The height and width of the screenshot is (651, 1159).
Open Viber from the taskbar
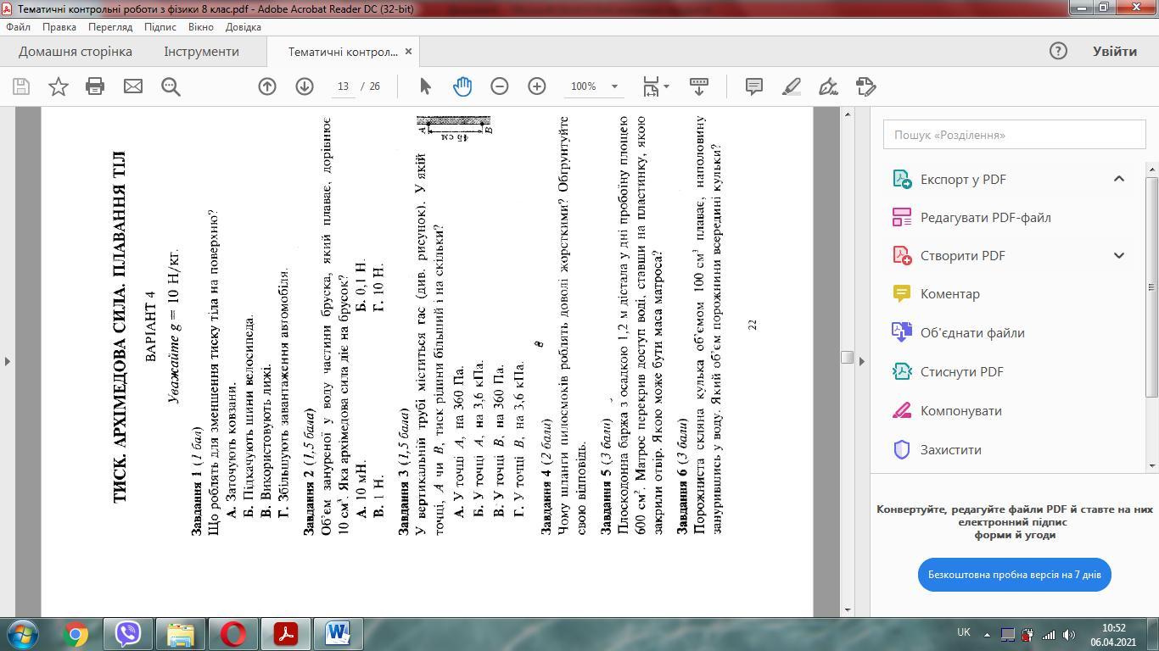pyautogui.click(x=128, y=634)
